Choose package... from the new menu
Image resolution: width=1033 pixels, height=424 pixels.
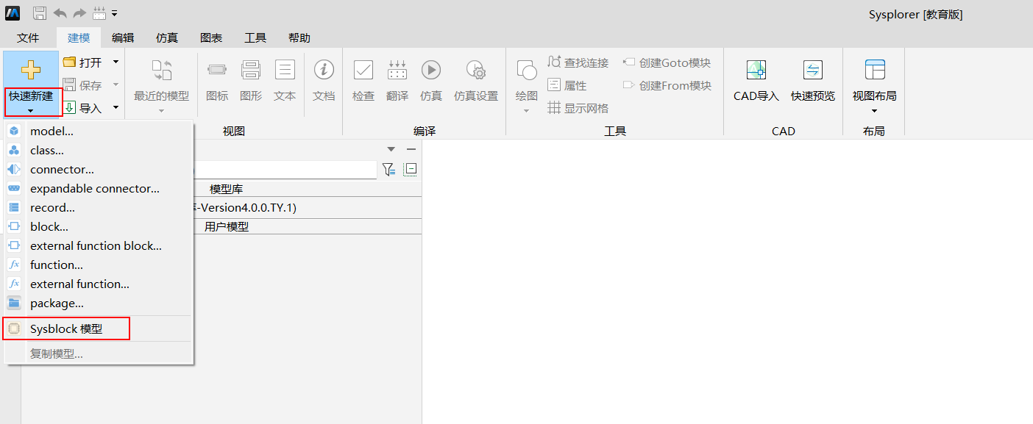[x=99, y=303]
